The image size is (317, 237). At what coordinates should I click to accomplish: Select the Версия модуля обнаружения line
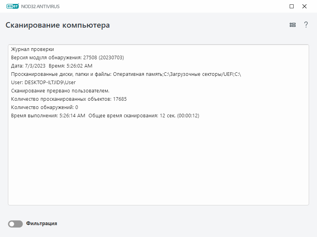[x=67, y=58]
